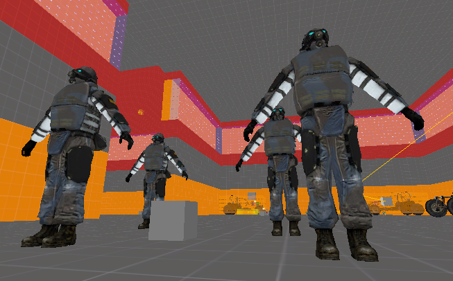Click the small yellow entity marker on red wall
This screenshot has width=453, height=281.
141,112
